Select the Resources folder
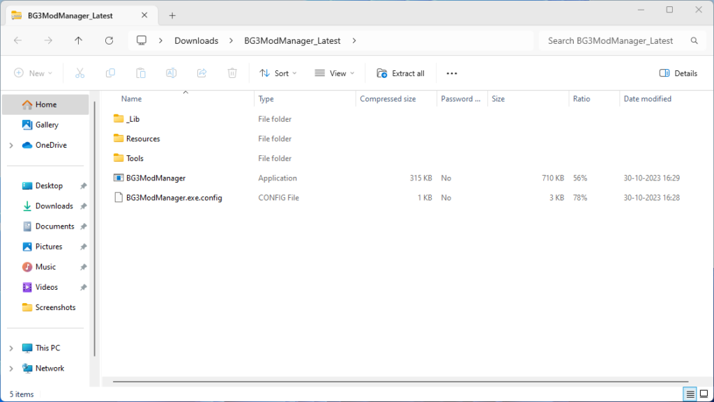Viewport: 714px width, 402px height. 143,139
